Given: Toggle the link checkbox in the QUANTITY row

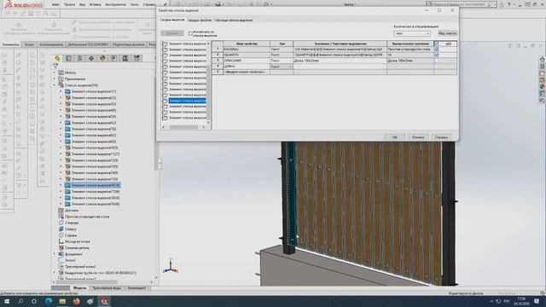Looking at the screenshot, I should tap(436, 55).
